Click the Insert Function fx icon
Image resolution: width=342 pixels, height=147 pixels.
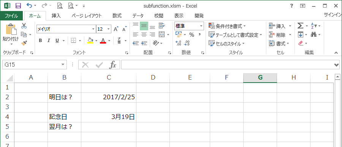pyautogui.click(x=113, y=64)
